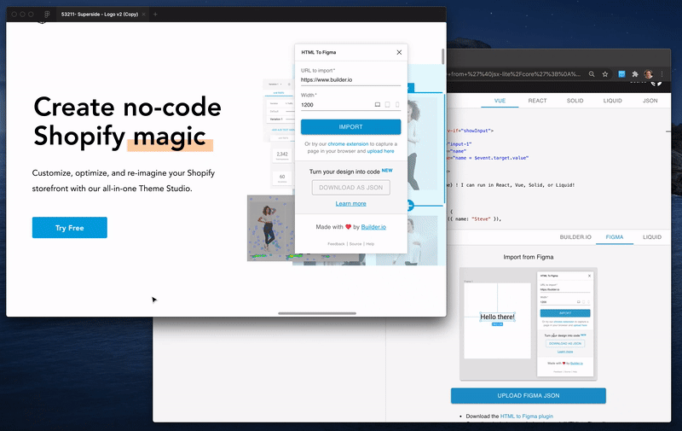This screenshot has width=682, height=431.
Task: Open Chrome extensions puzzle icon
Action: coord(635,74)
